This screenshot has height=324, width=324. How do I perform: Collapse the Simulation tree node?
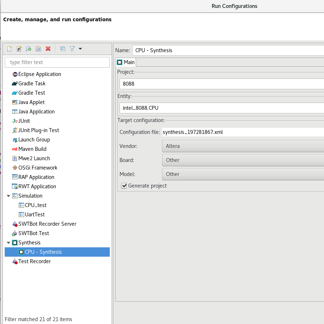coord(9,196)
